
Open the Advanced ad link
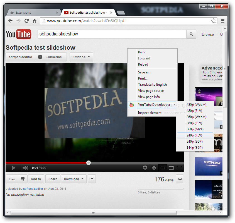tap(212, 68)
